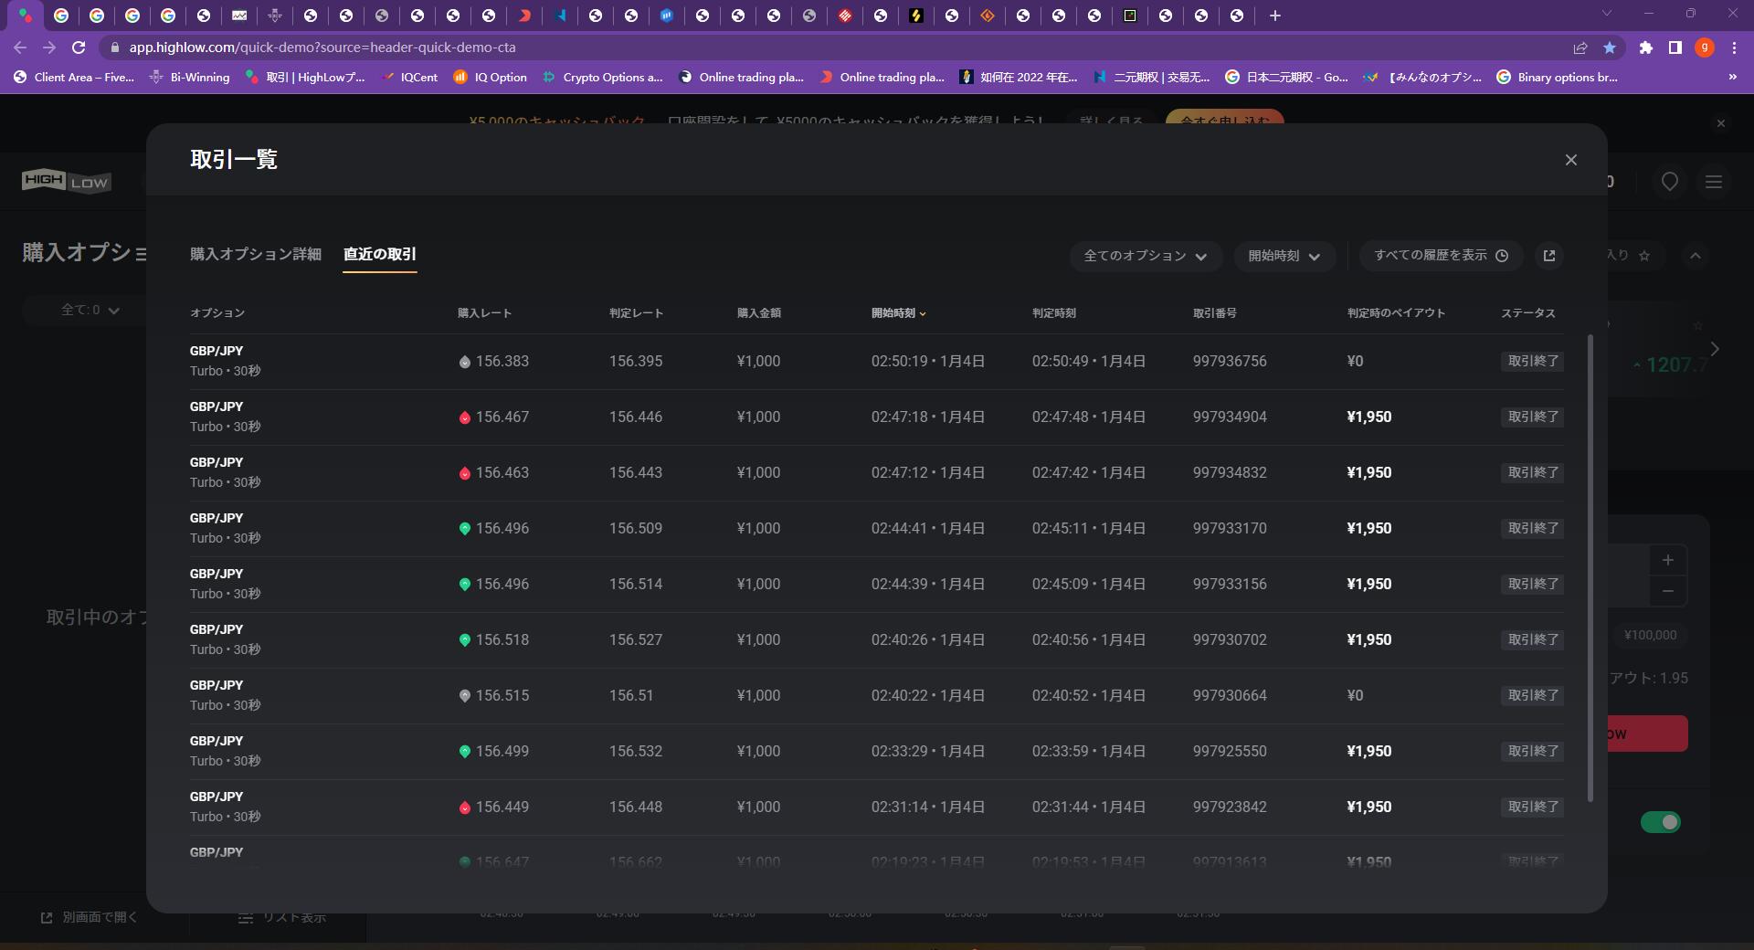The width and height of the screenshot is (1754, 950).
Task: Switch to 購入オプション詳細 tab
Action: click(x=255, y=254)
